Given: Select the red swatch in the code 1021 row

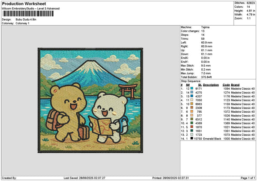Looking at the screenshot, I should click(191, 127).
